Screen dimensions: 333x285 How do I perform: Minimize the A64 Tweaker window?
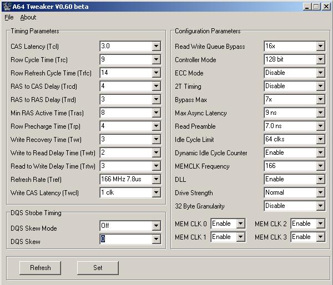point(306,7)
